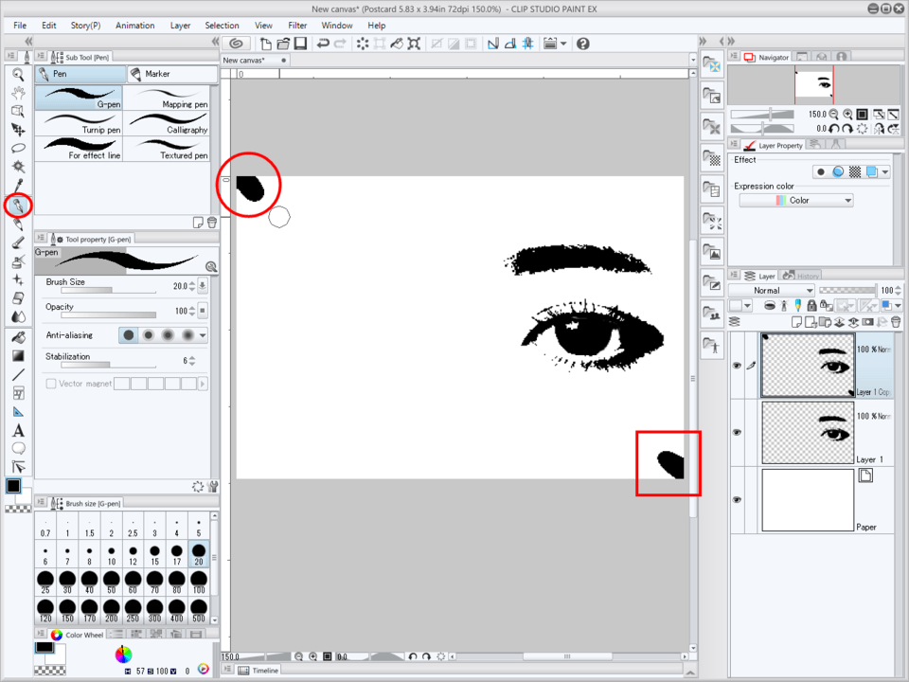
Task: Toggle visibility of the Paper layer
Action: point(738,499)
